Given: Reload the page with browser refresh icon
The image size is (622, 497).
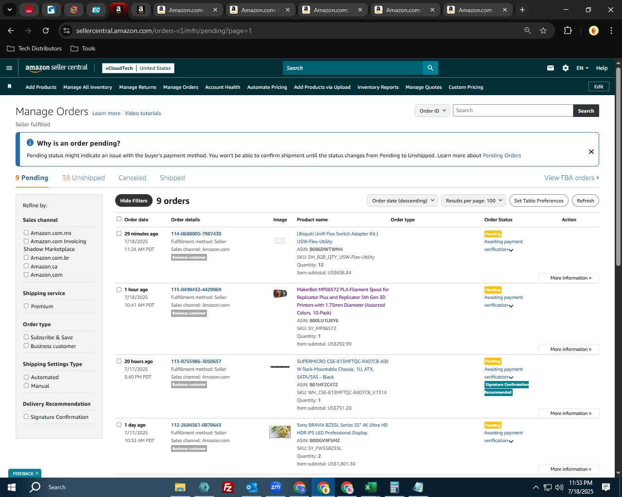Looking at the screenshot, I should tap(46, 31).
